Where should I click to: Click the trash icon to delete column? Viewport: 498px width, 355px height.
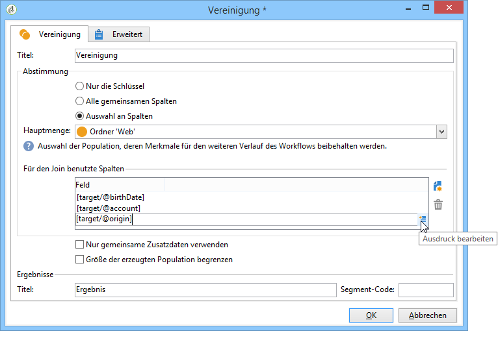(x=438, y=204)
